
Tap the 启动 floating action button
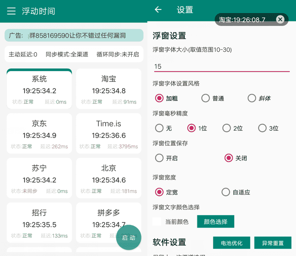tap(129, 237)
